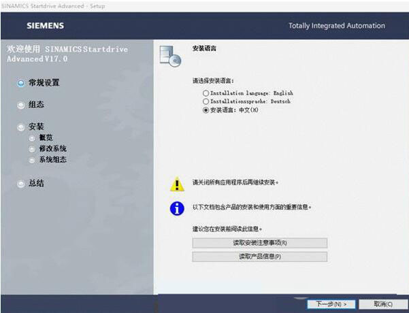The height and width of the screenshot is (313, 409).
Task: Cancel setup with the 取消 button
Action: point(383,304)
